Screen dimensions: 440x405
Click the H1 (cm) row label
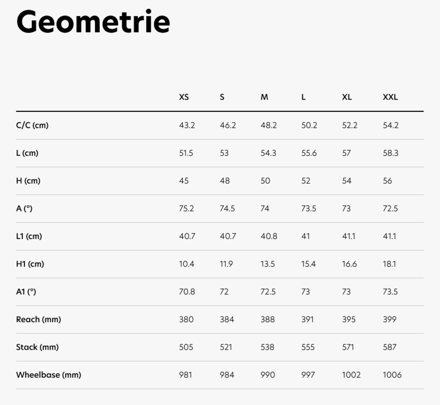tap(30, 264)
